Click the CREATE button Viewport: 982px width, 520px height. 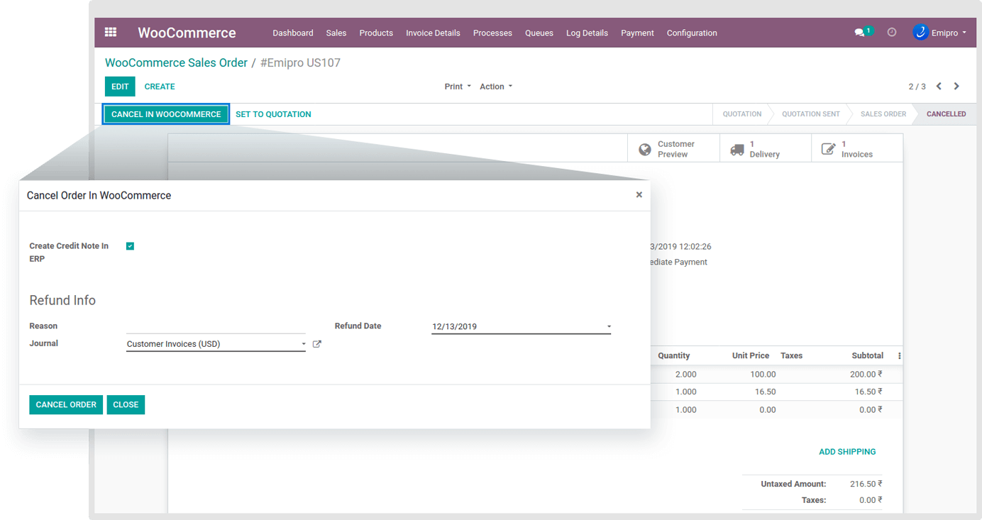point(160,87)
